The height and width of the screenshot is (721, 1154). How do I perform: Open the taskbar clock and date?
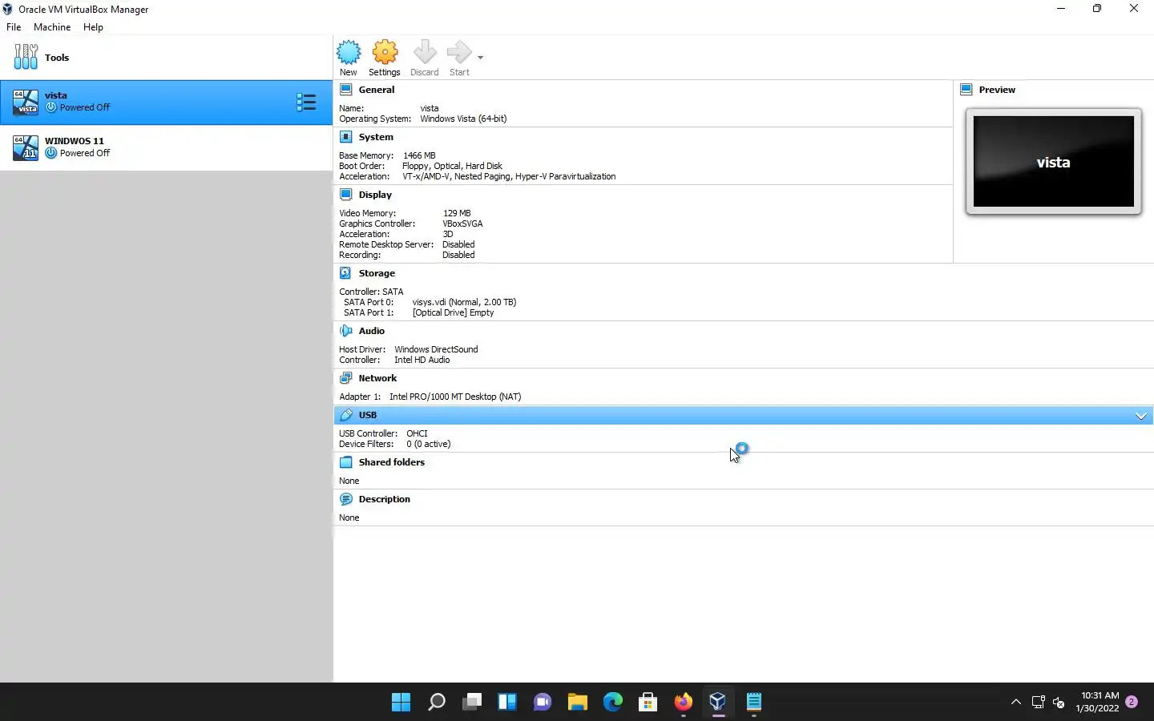coord(1098,702)
